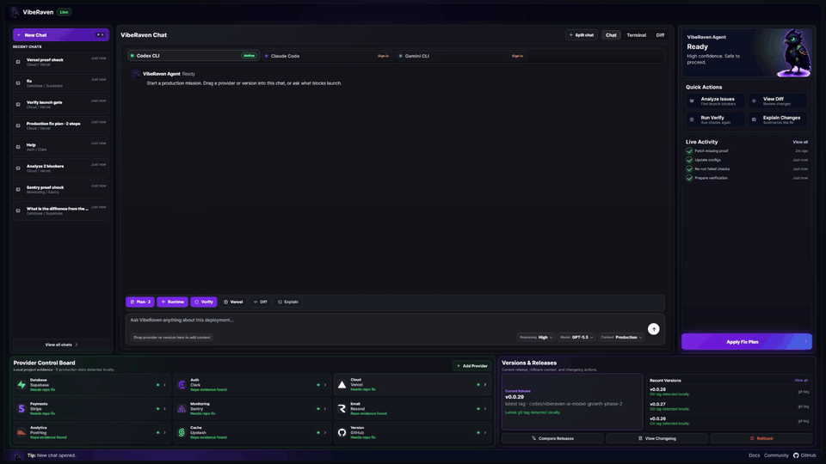The width and height of the screenshot is (826, 464).
Task: Click the Resend provider logo icon
Action: 342,409
